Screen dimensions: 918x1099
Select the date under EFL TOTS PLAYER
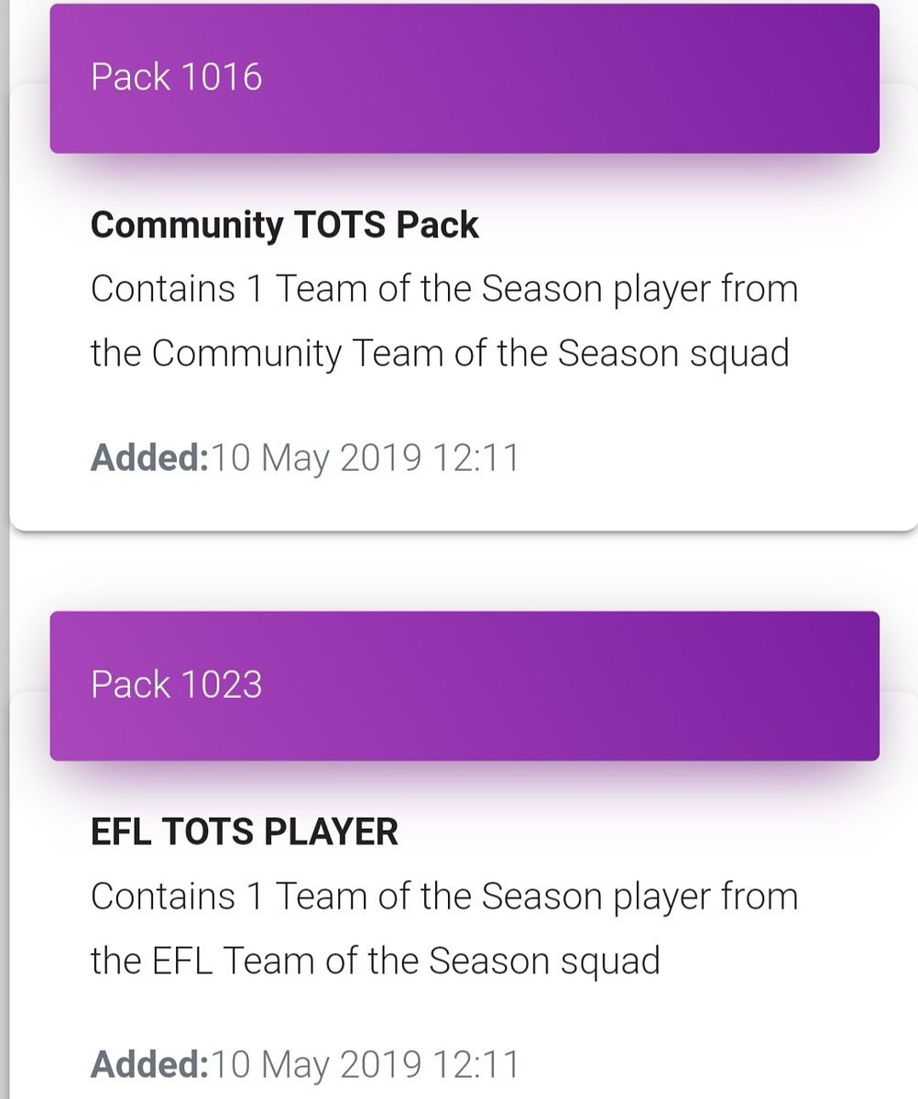365,1064
